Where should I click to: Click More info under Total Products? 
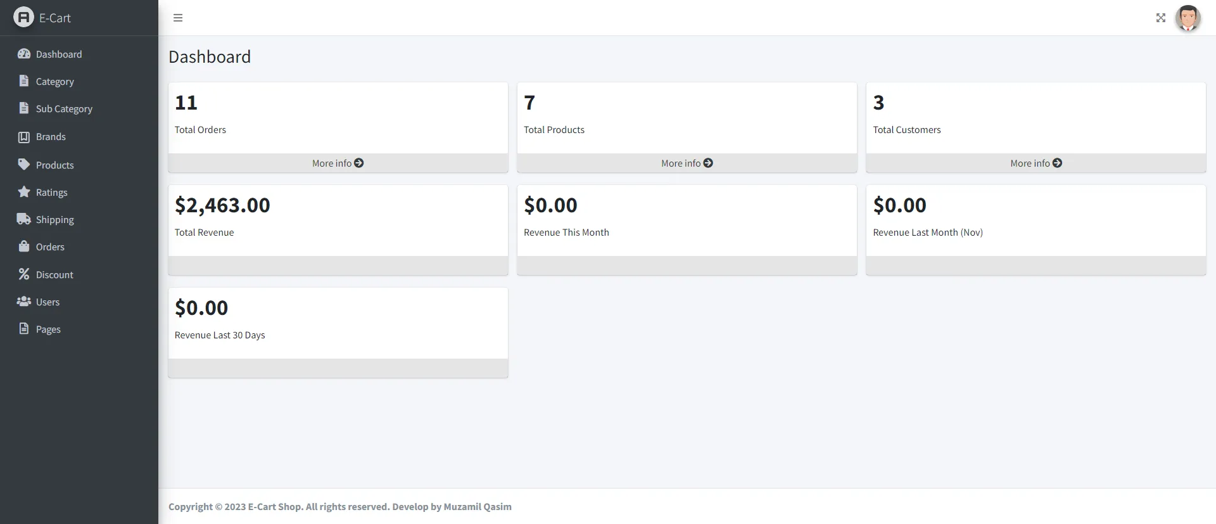(x=687, y=163)
